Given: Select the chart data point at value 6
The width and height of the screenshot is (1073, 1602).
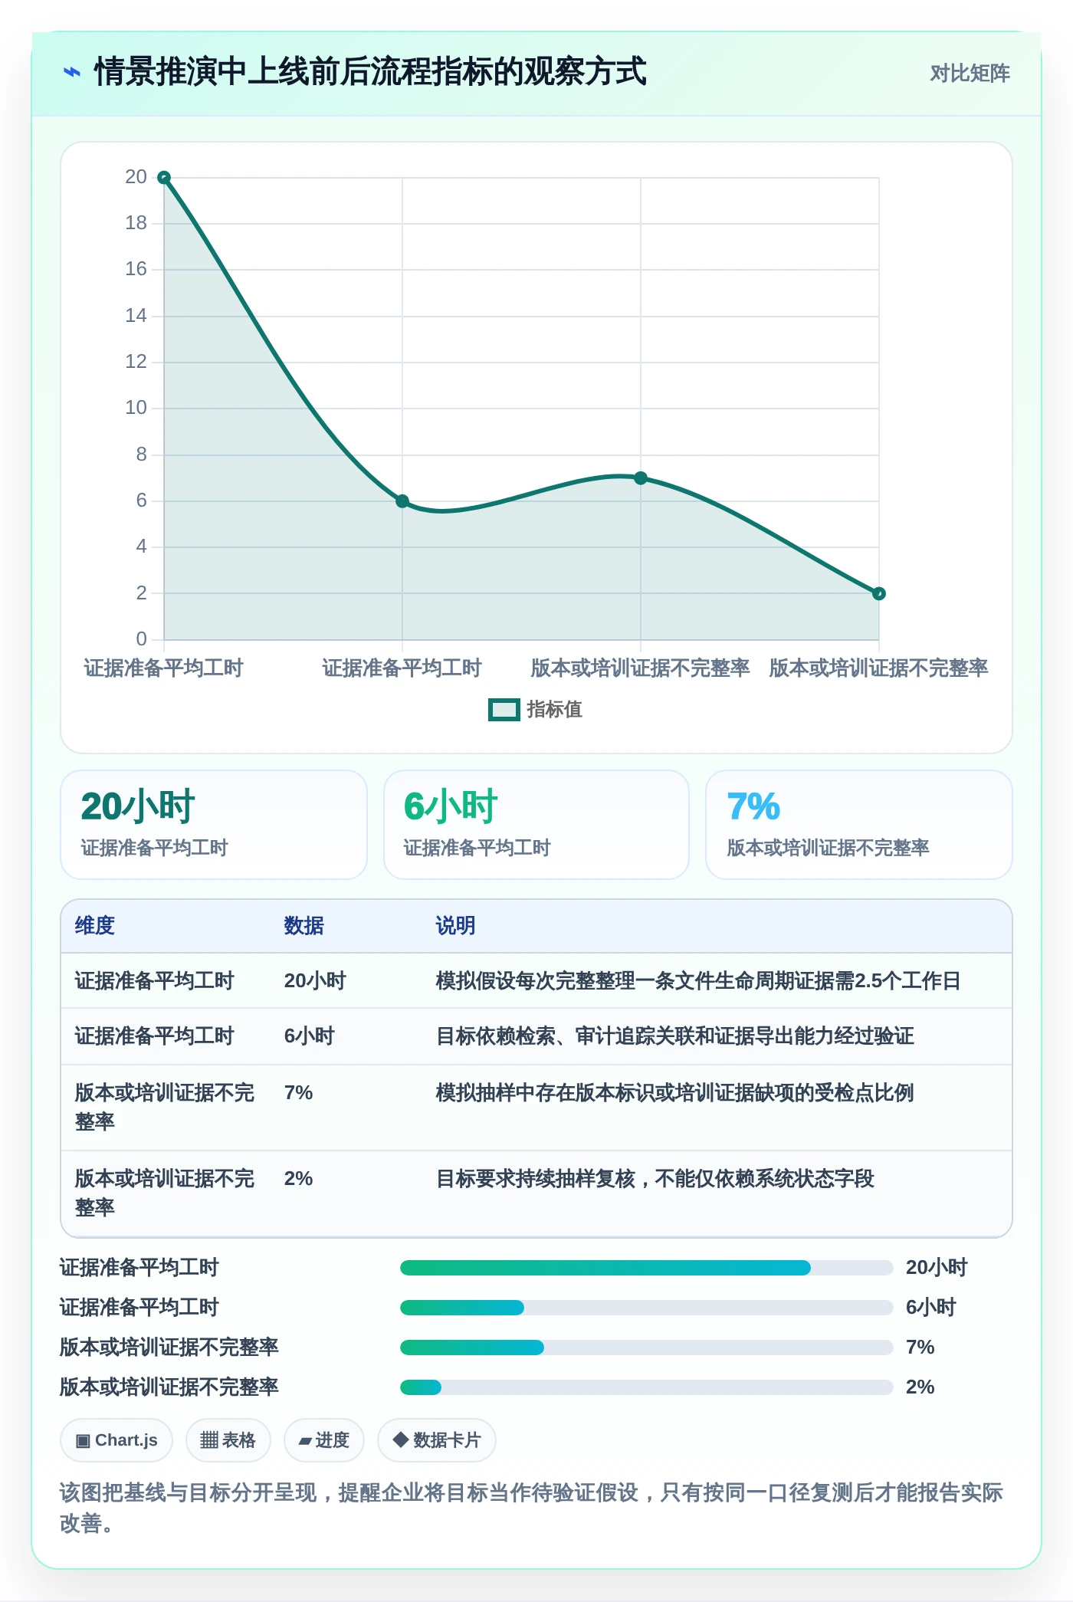Looking at the screenshot, I should [402, 501].
